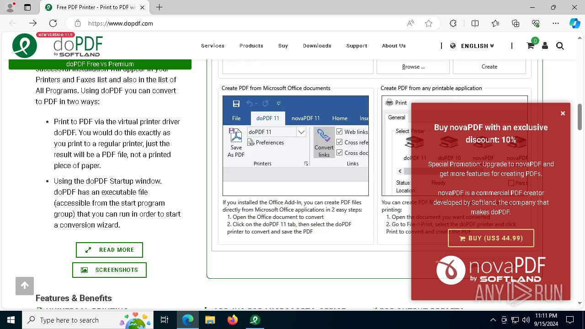Click the READ MORE button

[109, 250]
